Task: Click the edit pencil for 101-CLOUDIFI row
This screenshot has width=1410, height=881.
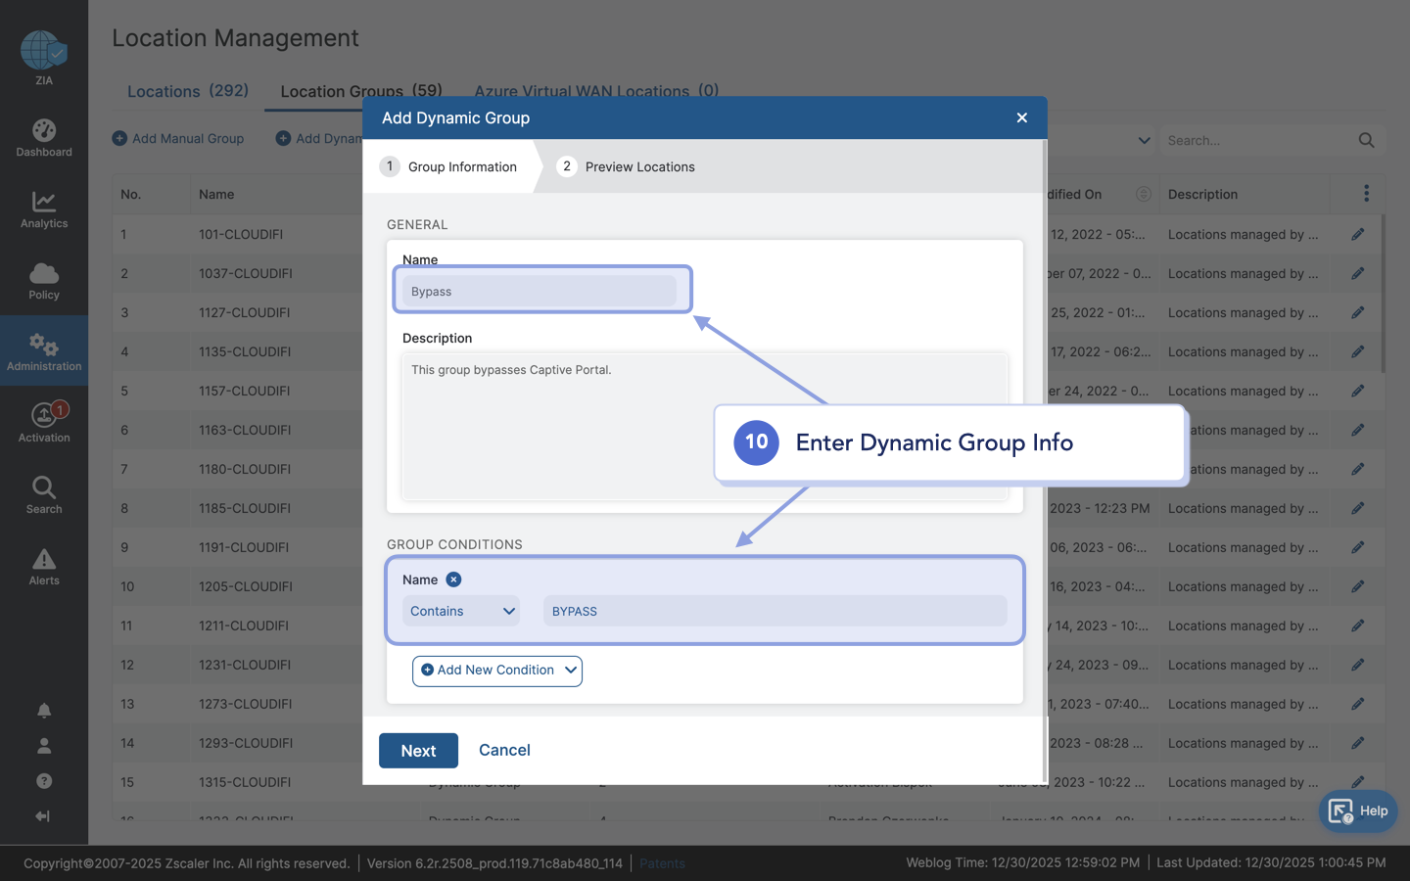Action: 1357,234
